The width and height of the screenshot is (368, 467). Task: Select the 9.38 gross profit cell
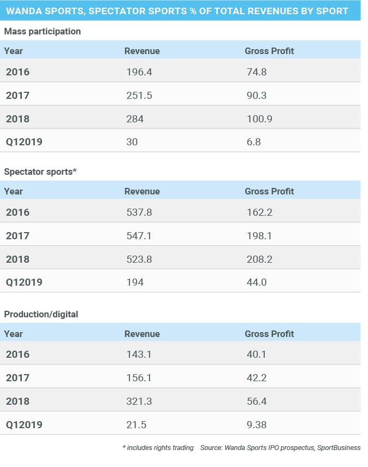(x=257, y=424)
